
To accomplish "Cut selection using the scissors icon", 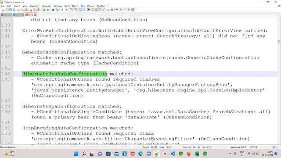I will [31, 10].
